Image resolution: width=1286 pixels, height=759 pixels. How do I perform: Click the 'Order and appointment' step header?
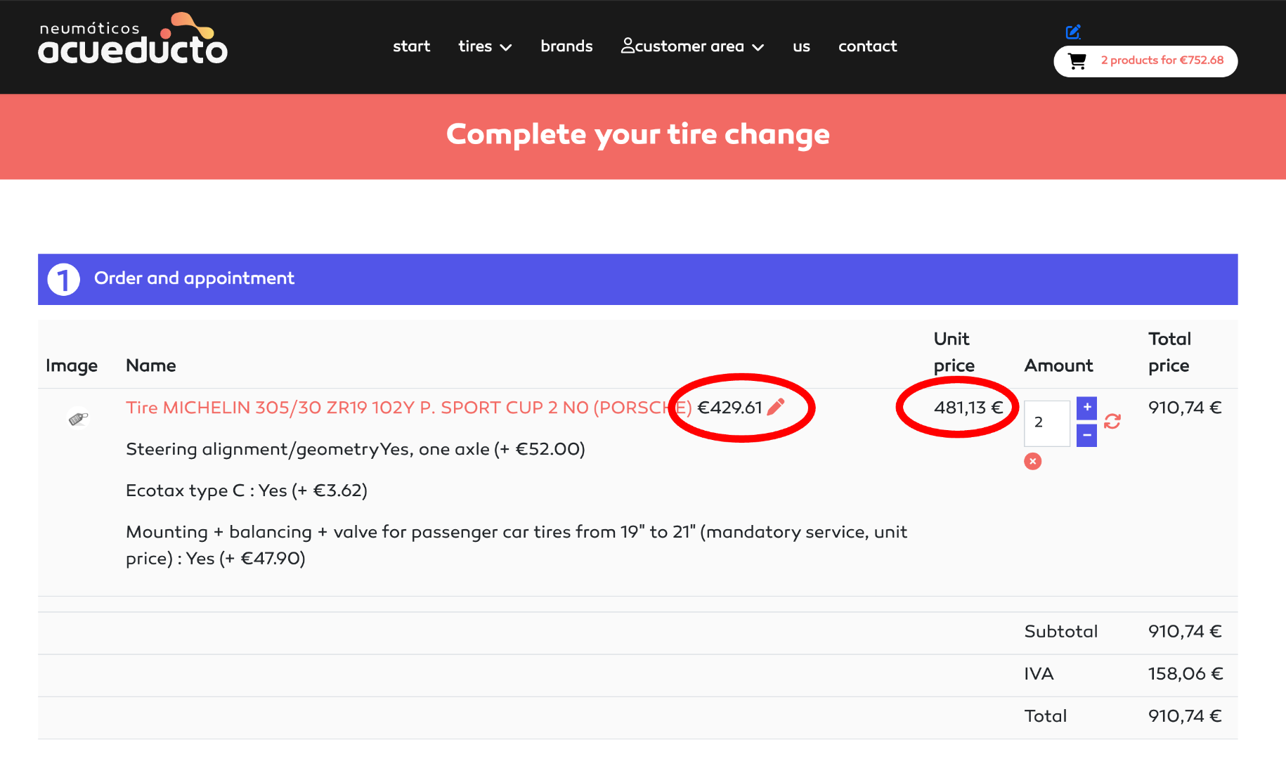coord(194,278)
